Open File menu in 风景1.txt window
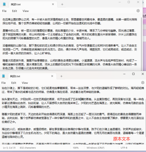 (4, 11)
